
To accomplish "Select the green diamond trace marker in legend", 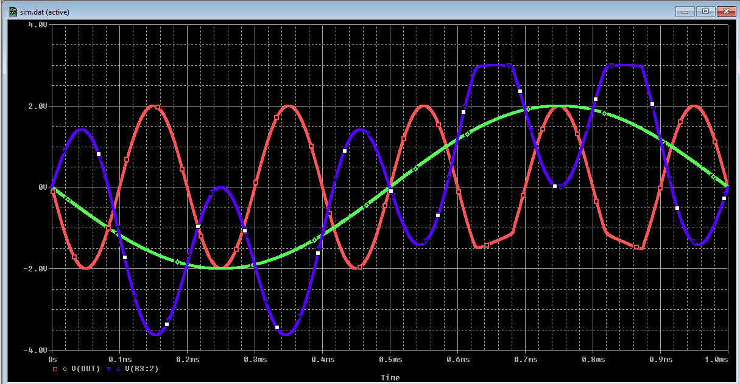I will (x=65, y=369).
